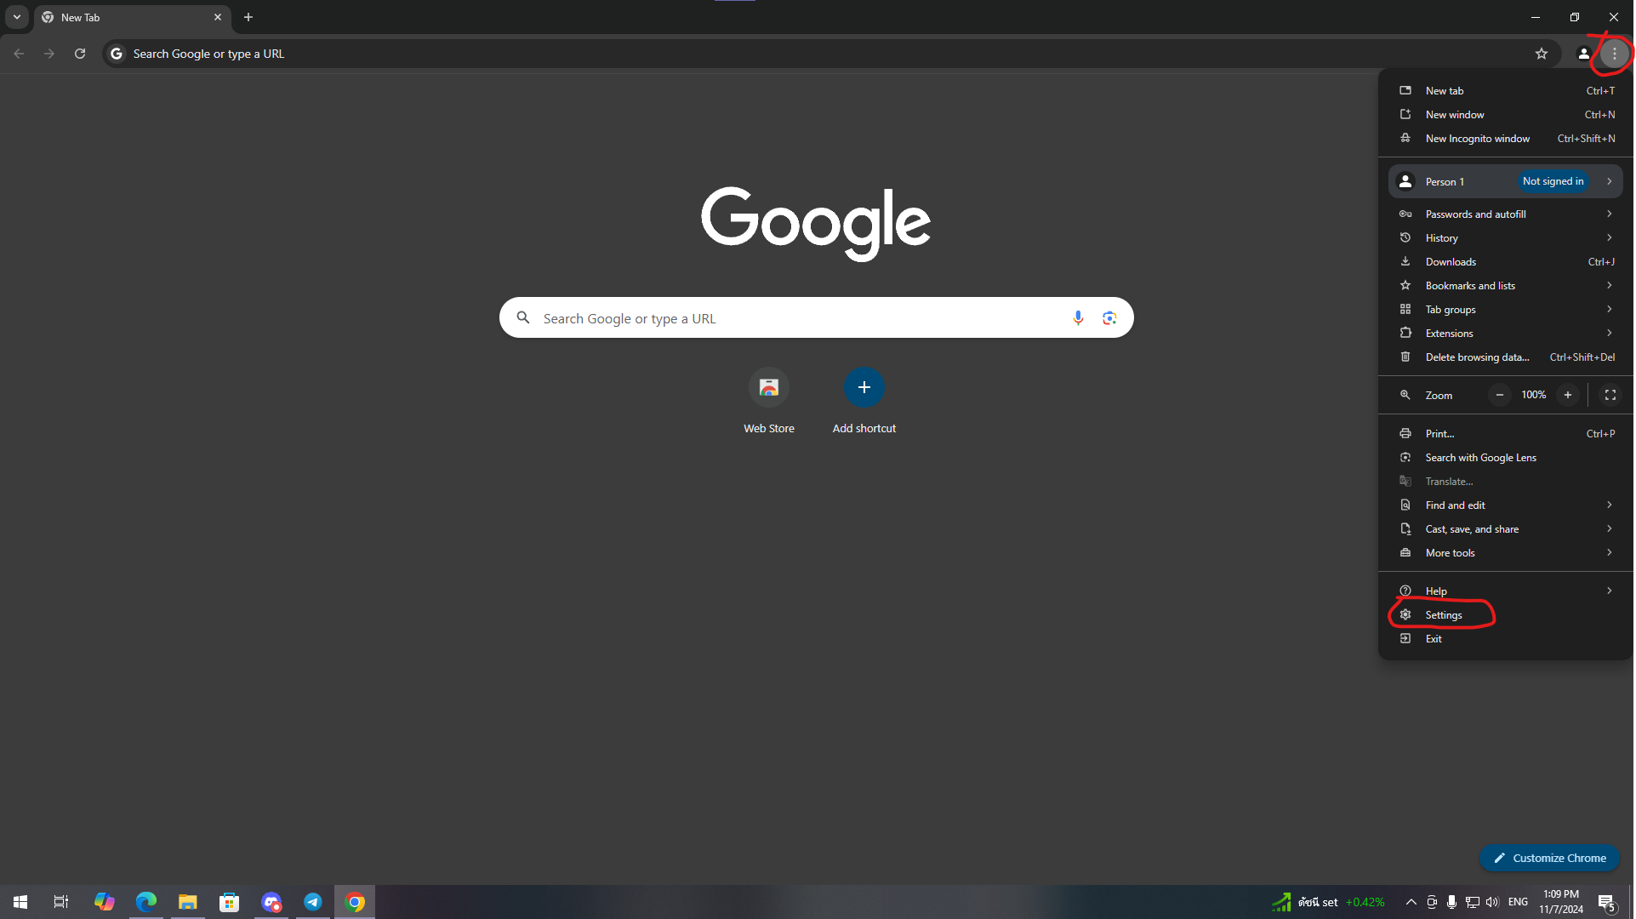This screenshot has height=919, width=1636.
Task: Enter full screen mode icon
Action: point(1611,396)
